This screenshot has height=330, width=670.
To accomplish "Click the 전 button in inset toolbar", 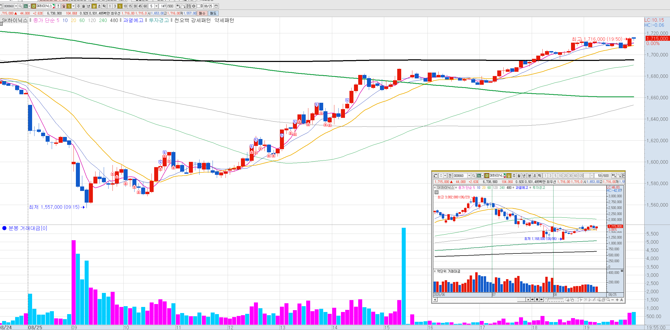I will click(450, 176).
